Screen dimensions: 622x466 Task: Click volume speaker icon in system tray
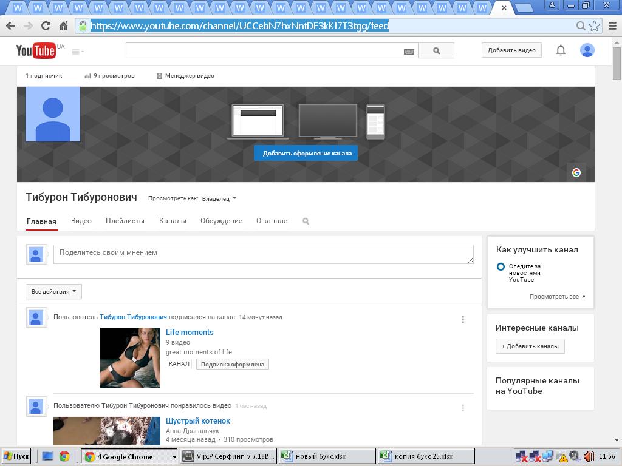588,457
